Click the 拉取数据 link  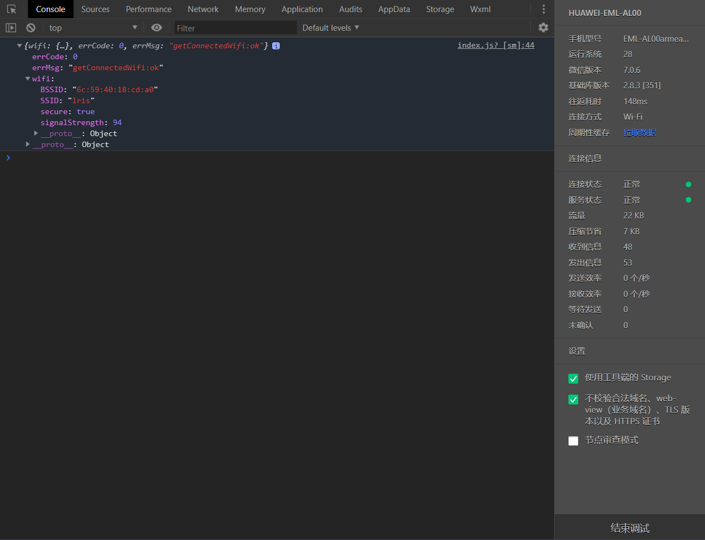[640, 133]
